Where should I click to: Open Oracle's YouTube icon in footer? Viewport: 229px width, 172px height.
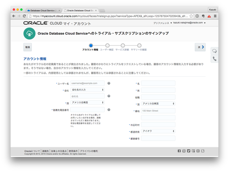pyautogui.click(x=198, y=151)
